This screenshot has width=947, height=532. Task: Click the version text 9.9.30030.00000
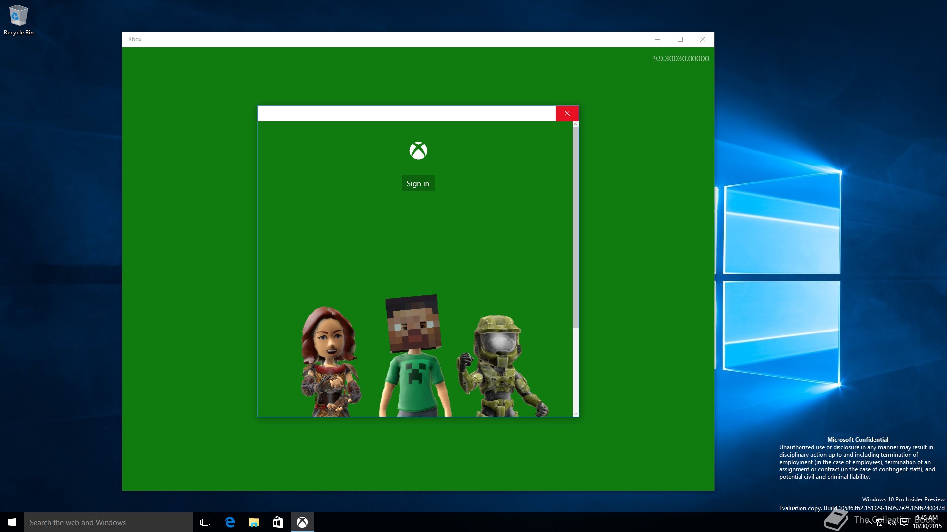681,58
